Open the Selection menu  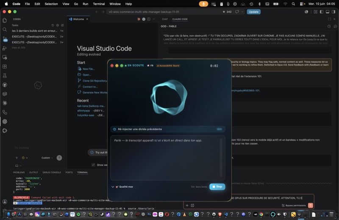pyautogui.click(x=51, y=4)
